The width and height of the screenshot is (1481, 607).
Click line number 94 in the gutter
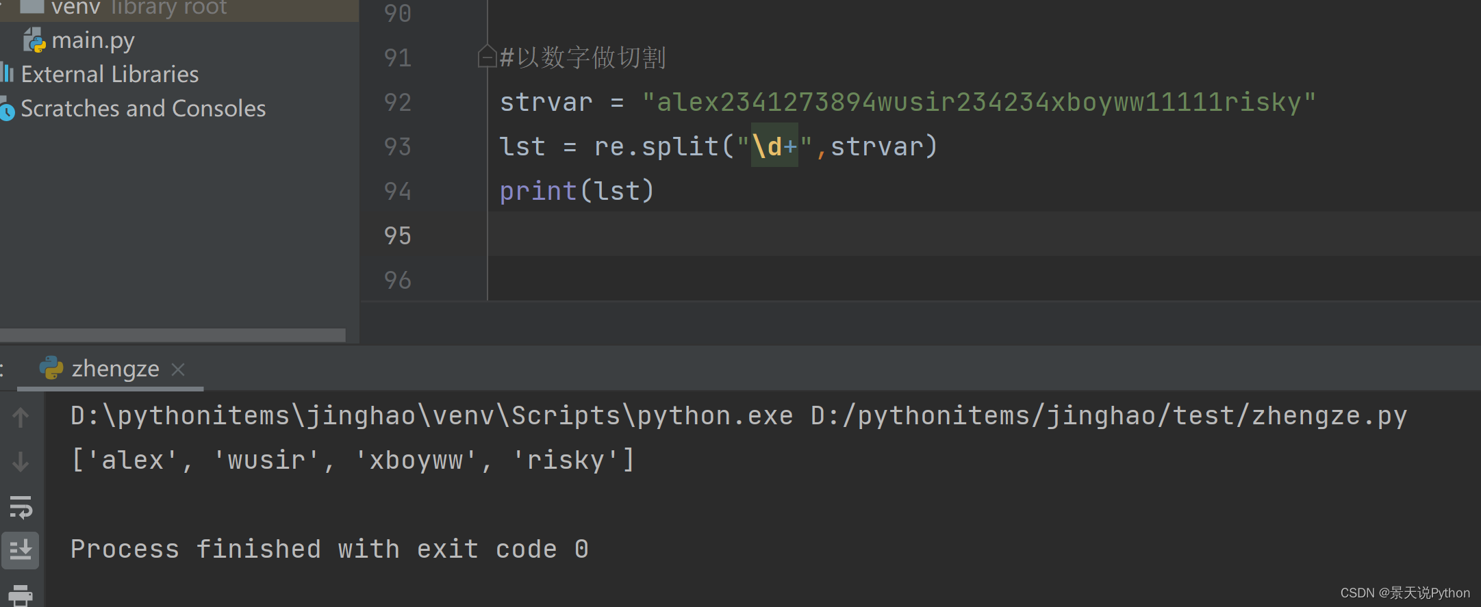pyautogui.click(x=398, y=192)
